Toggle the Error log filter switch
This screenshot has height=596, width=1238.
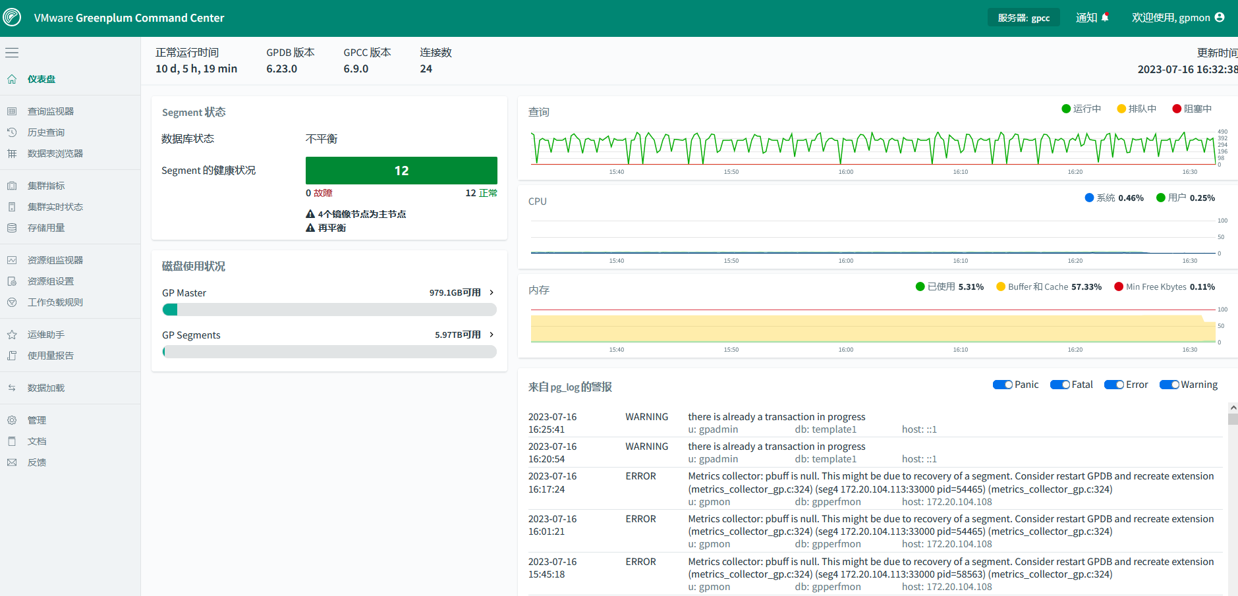point(1114,385)
